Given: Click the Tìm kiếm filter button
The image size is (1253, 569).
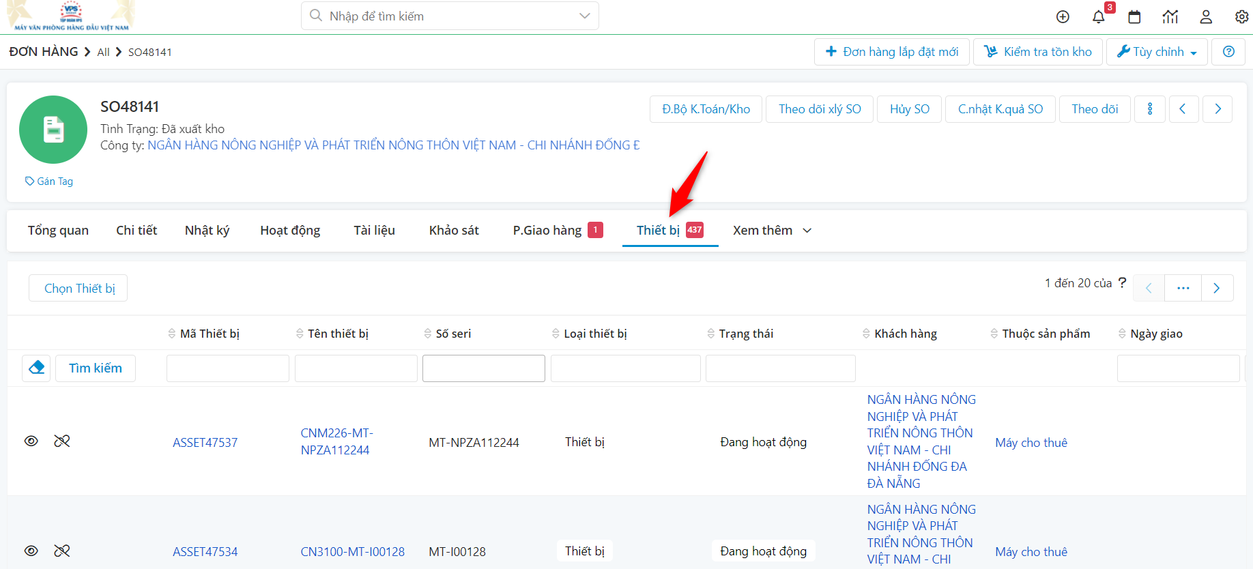Looking at the screenshot, I should tap(96, 368).
